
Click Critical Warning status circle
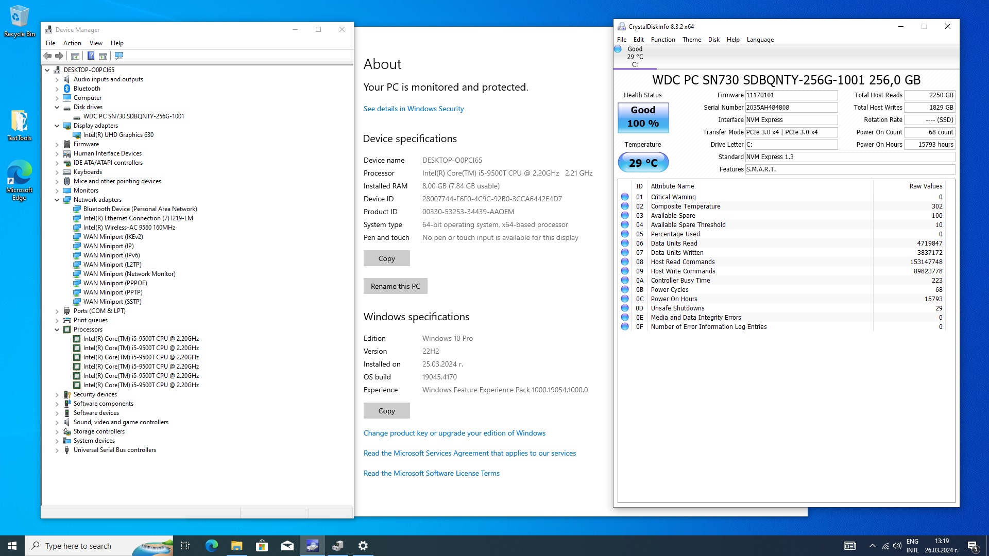(625, 197)
